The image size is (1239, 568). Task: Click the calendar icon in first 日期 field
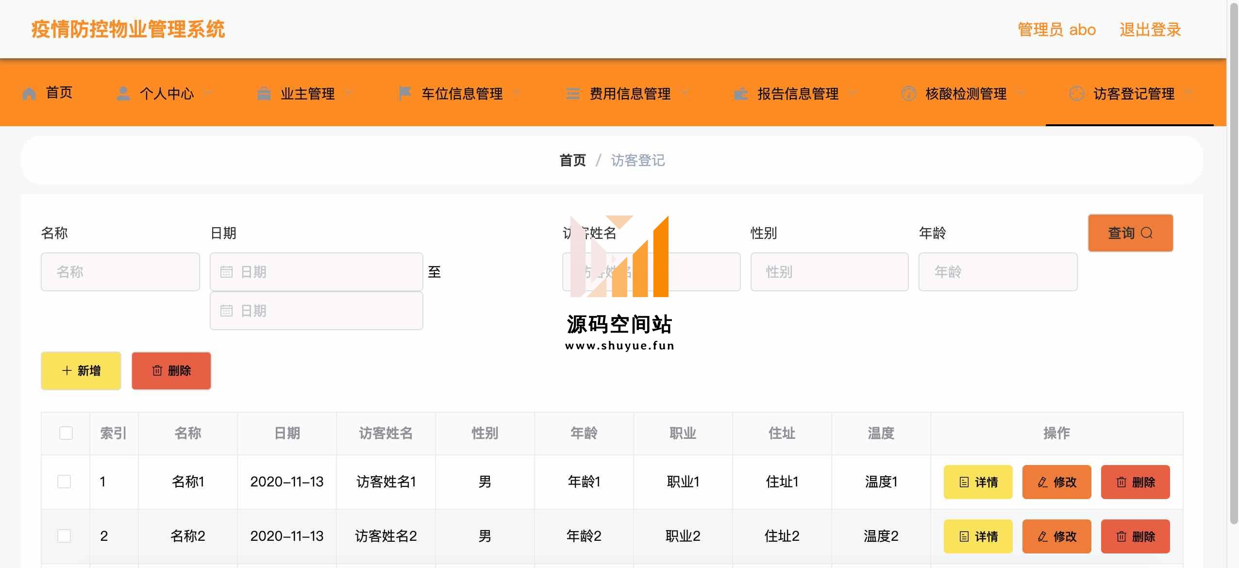click(226, 272)
